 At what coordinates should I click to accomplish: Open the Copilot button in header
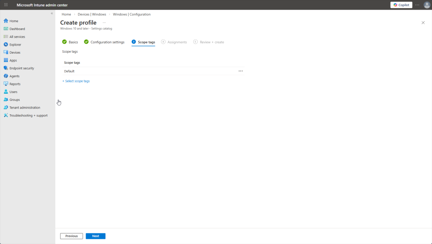pos(401,5)
